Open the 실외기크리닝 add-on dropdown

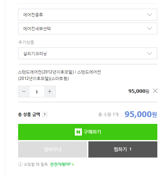(88, 53)
